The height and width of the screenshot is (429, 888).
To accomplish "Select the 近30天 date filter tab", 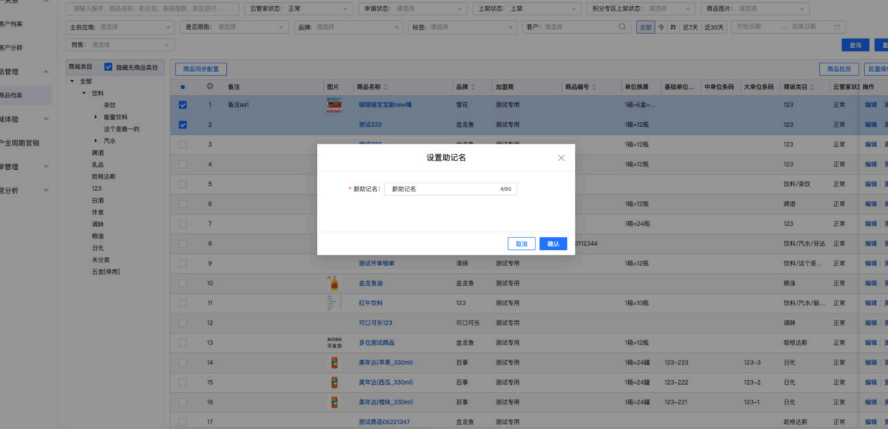I will pyautogui.click(x=714, y=27).
